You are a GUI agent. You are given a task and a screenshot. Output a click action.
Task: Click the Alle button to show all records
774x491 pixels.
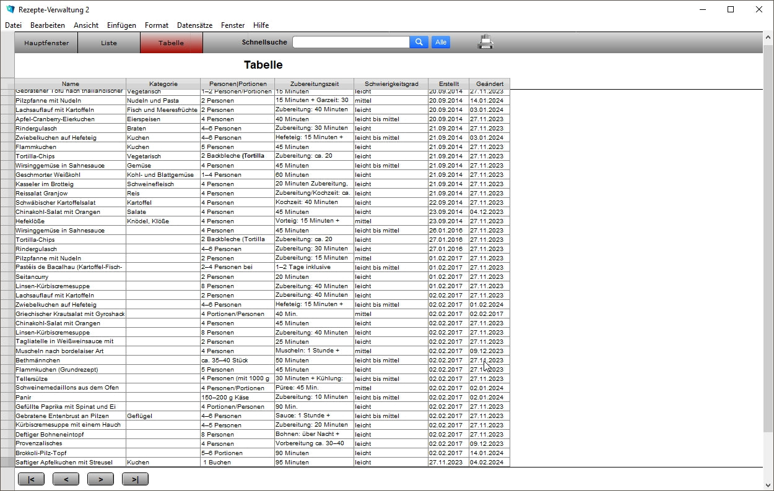pyautogui.click(x=440, y=42)
